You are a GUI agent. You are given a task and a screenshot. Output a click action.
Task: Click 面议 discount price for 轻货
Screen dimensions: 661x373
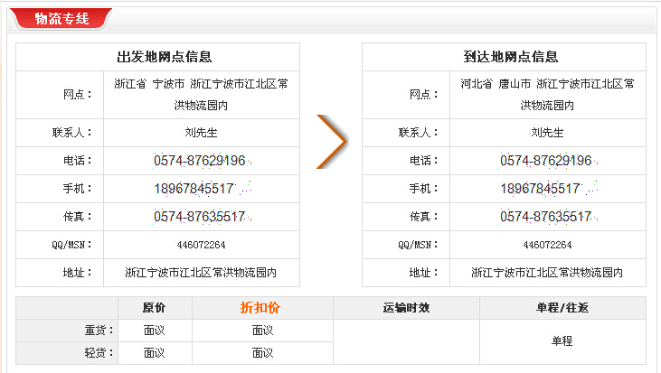(262, 353)
